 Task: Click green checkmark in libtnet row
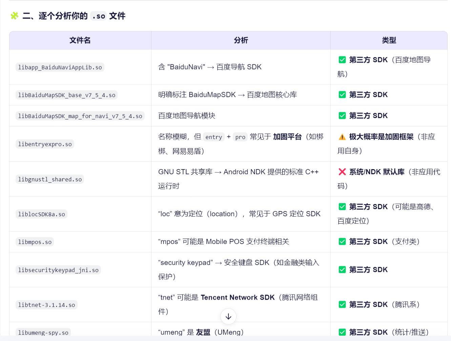click(x=342, y=305)
